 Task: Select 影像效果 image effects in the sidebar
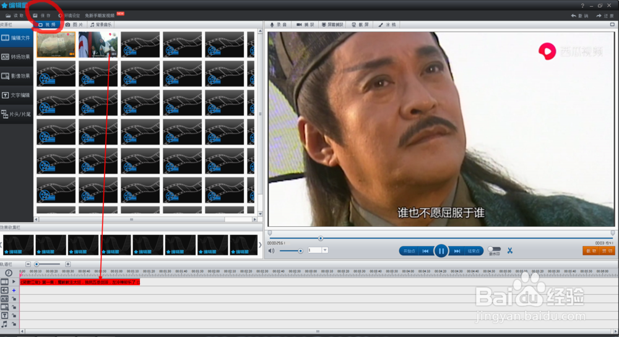coord(16,75)
